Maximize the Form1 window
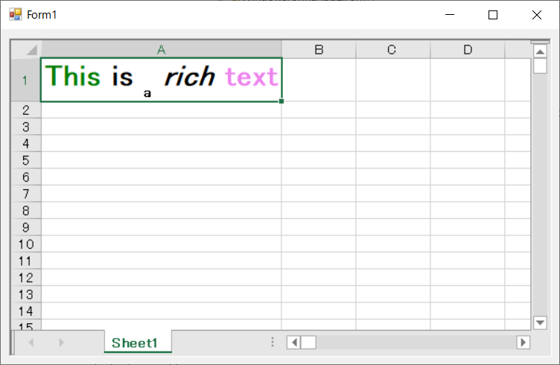Screen dimensions: 560x365 tap(492, 15)
